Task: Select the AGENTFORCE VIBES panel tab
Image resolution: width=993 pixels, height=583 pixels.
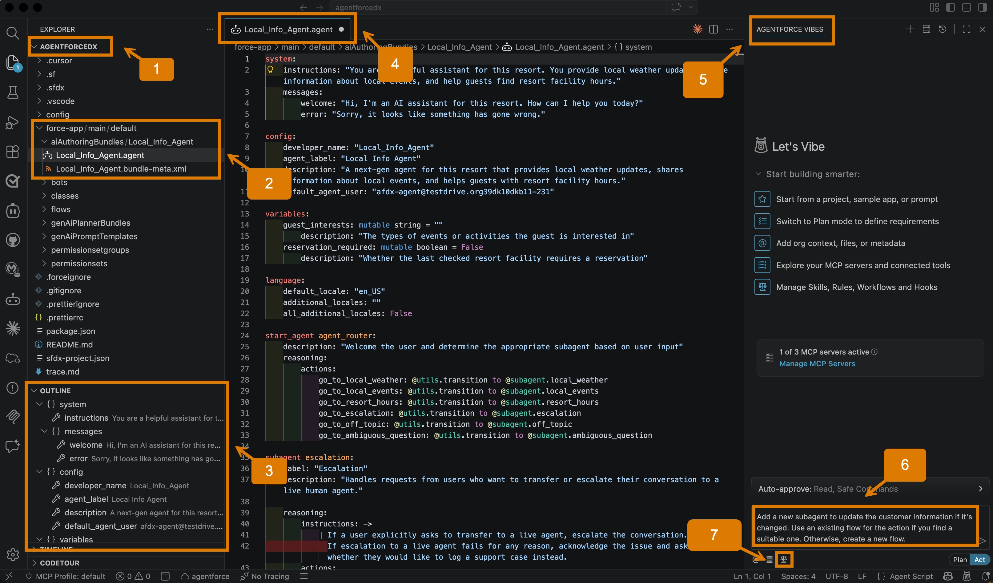Action: point(790,29)
